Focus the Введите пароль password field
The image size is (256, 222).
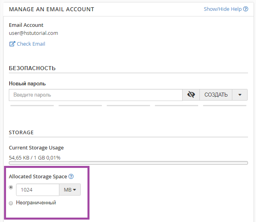click(95, 95)
